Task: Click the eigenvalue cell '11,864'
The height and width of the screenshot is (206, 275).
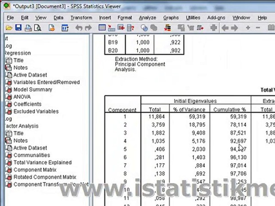Action: click(156, 117)
